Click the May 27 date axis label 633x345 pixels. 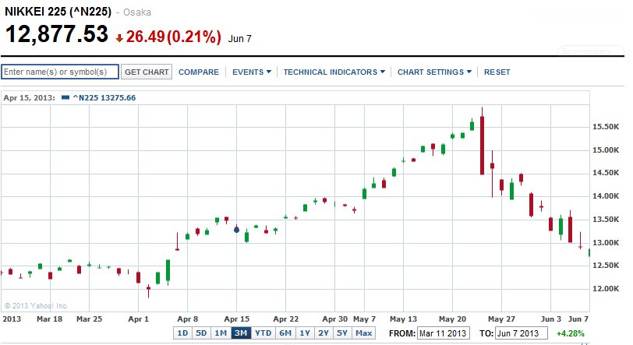pos(501,319)
